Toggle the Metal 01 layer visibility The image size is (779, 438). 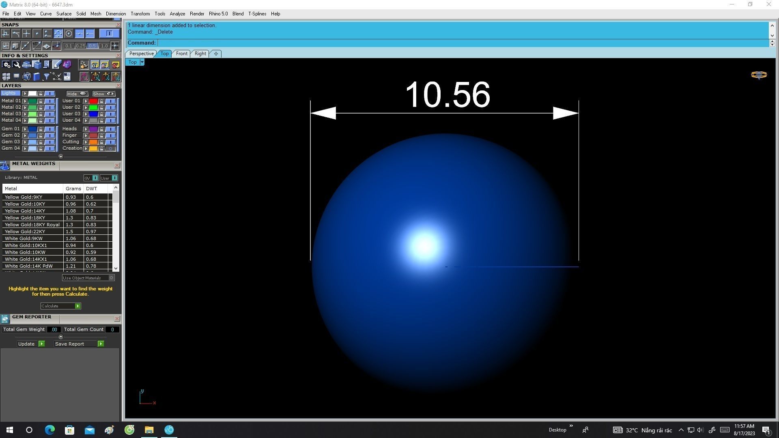click(49, 101)
